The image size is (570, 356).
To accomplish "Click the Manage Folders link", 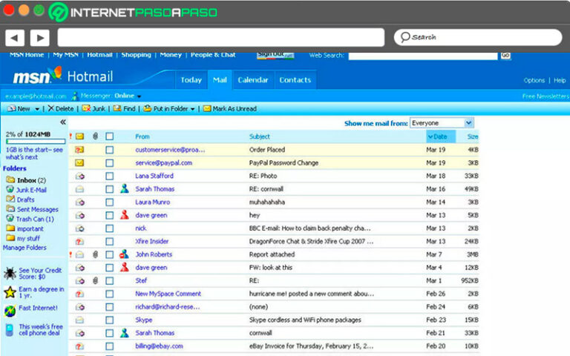I will (x=24, y=248).
